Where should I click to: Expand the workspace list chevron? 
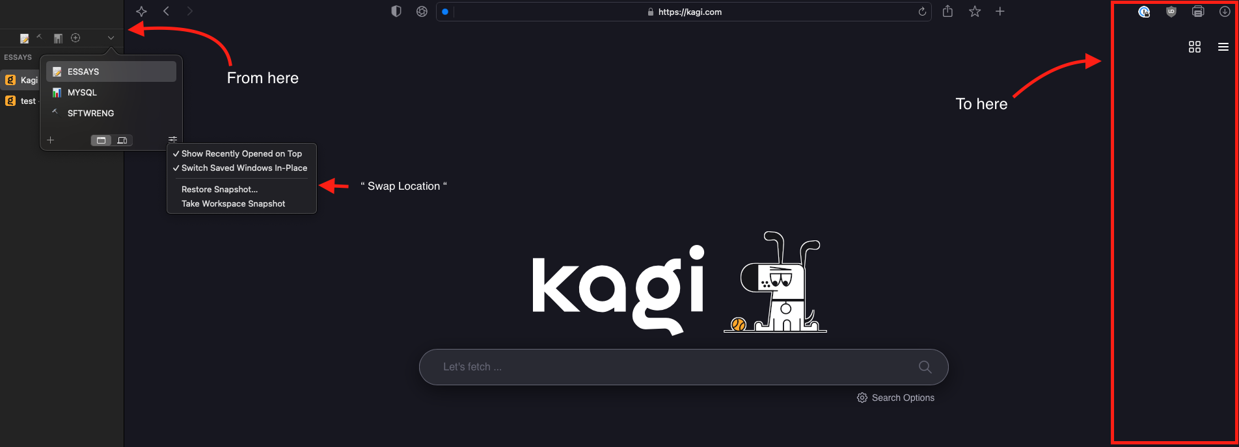point(111,38)
